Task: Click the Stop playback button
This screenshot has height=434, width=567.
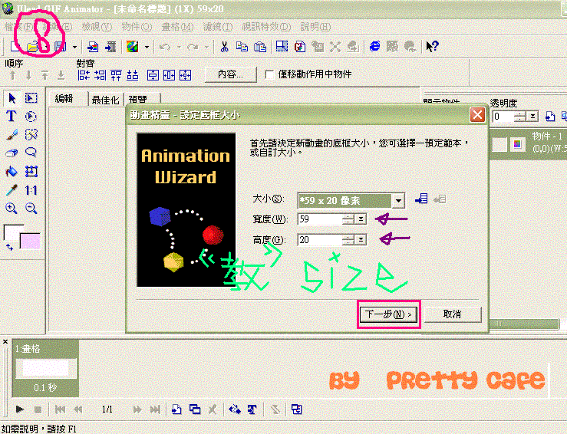Action: [38, 409]
